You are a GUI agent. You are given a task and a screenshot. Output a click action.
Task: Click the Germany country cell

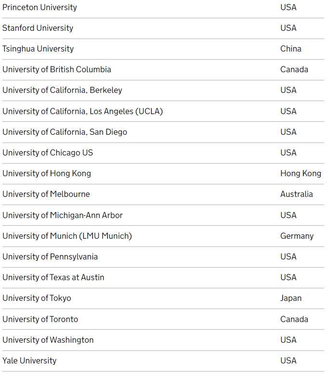[x=297, y=236]
